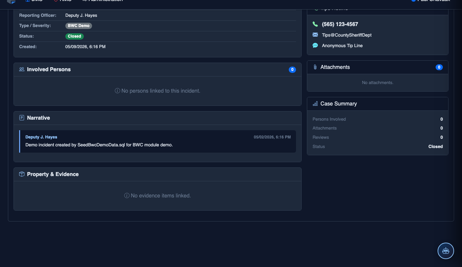This screenshot has width=462, height=267.
Task: Click the Persons Involved row in Case Summary
Action: pyautogui.click(x=378, y=119)
